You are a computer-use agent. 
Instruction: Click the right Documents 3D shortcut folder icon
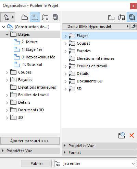click(x=72, y=81)
